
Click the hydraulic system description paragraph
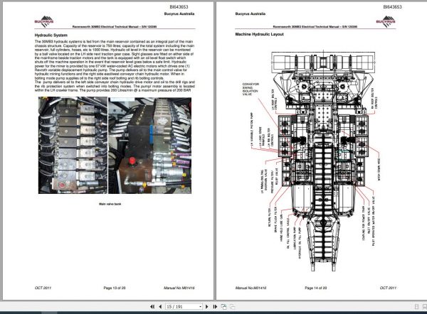115,66
